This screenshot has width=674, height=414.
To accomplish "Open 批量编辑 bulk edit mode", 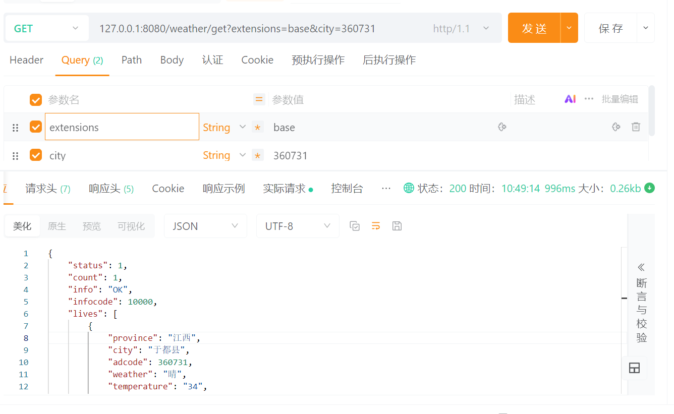I will [620, 99].
